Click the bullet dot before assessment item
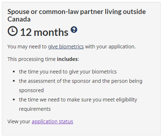163x138 pixels. tap(14, 81)
